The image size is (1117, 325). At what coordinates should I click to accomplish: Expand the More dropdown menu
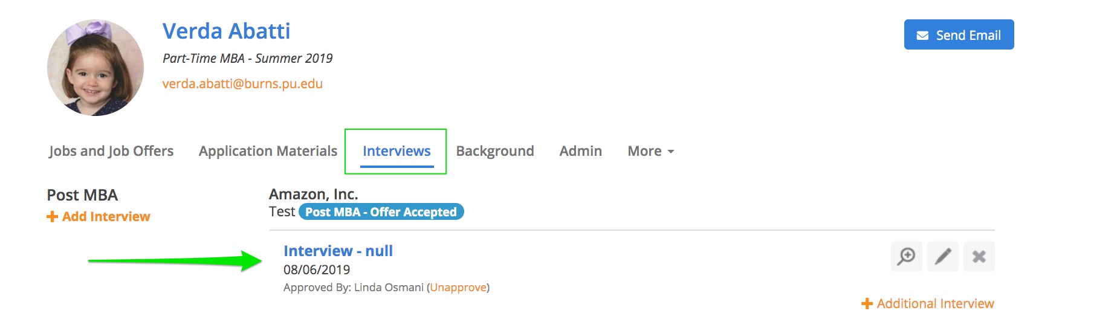(x=650, y=151)
